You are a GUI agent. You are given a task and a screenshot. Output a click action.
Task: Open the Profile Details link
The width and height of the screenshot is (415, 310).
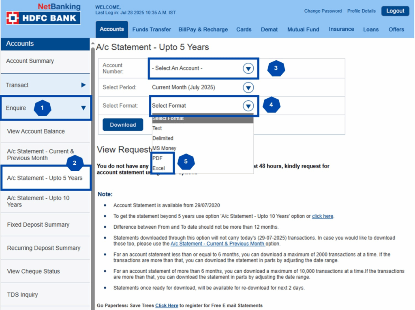coord(361,11)
